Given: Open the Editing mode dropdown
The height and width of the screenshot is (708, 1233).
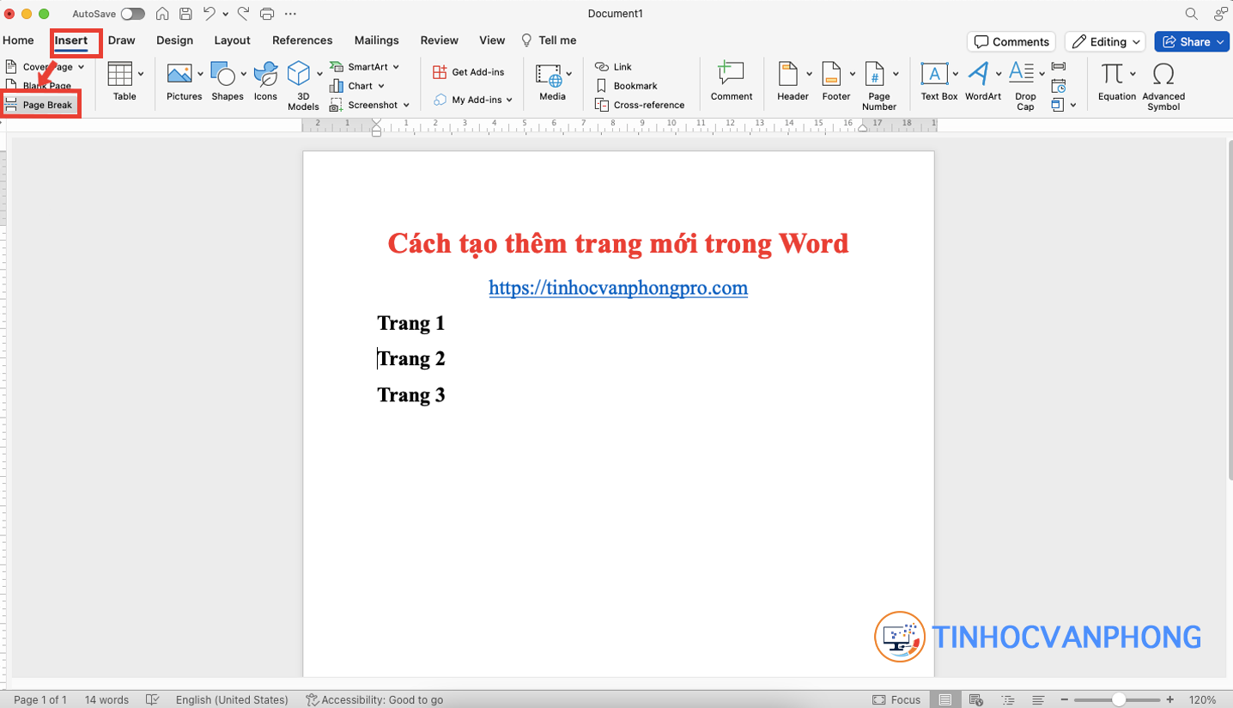Looking at the screenshot, I should coord(1107,41).
